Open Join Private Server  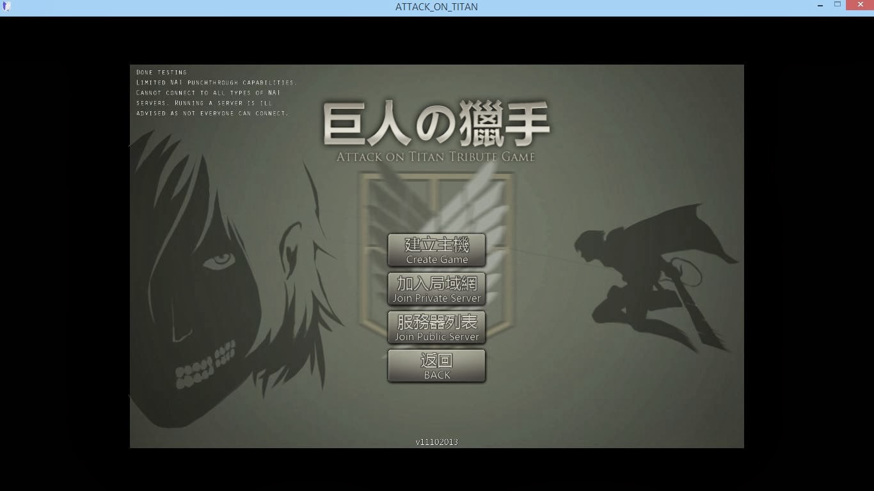(x=437, y=288)
